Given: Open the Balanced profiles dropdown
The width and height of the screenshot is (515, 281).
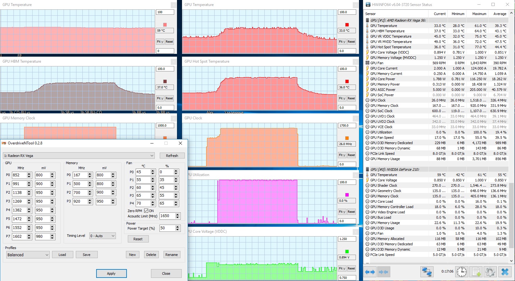Looking at the screenshot, I should pos(28,255).
